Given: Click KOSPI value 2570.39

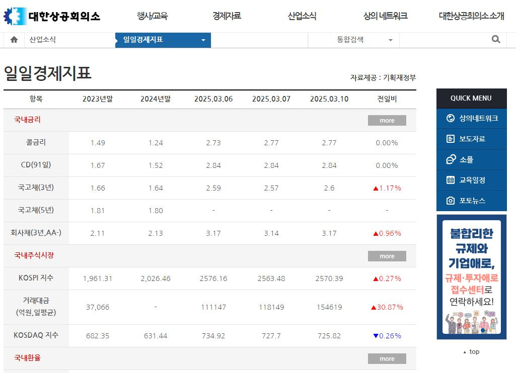Looking at the screenshot, I should pos(329,278).
